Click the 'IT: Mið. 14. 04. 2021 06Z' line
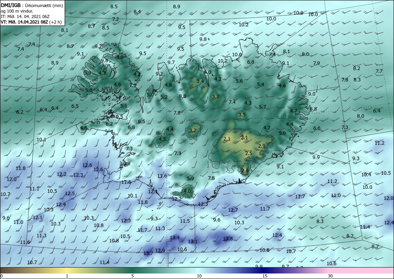 pyautogui.click(x=25, y=17)
